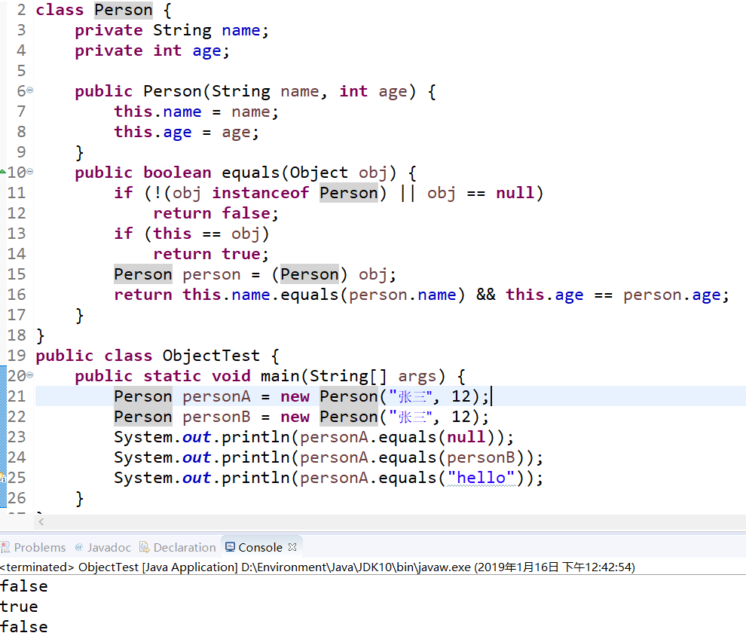Click the override indicator triangle beside line 10
Viewport: 746px width, 639px height.
click(x=3, y=171)
